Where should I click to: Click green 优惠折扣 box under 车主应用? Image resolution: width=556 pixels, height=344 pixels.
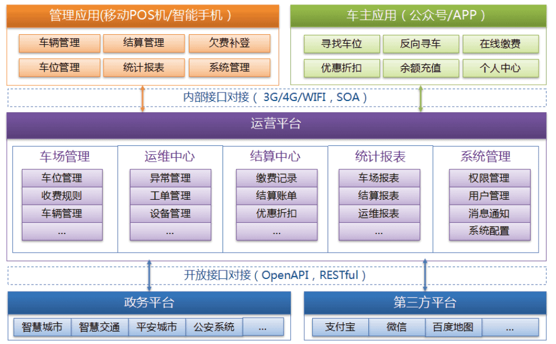(x=342, y=68)
